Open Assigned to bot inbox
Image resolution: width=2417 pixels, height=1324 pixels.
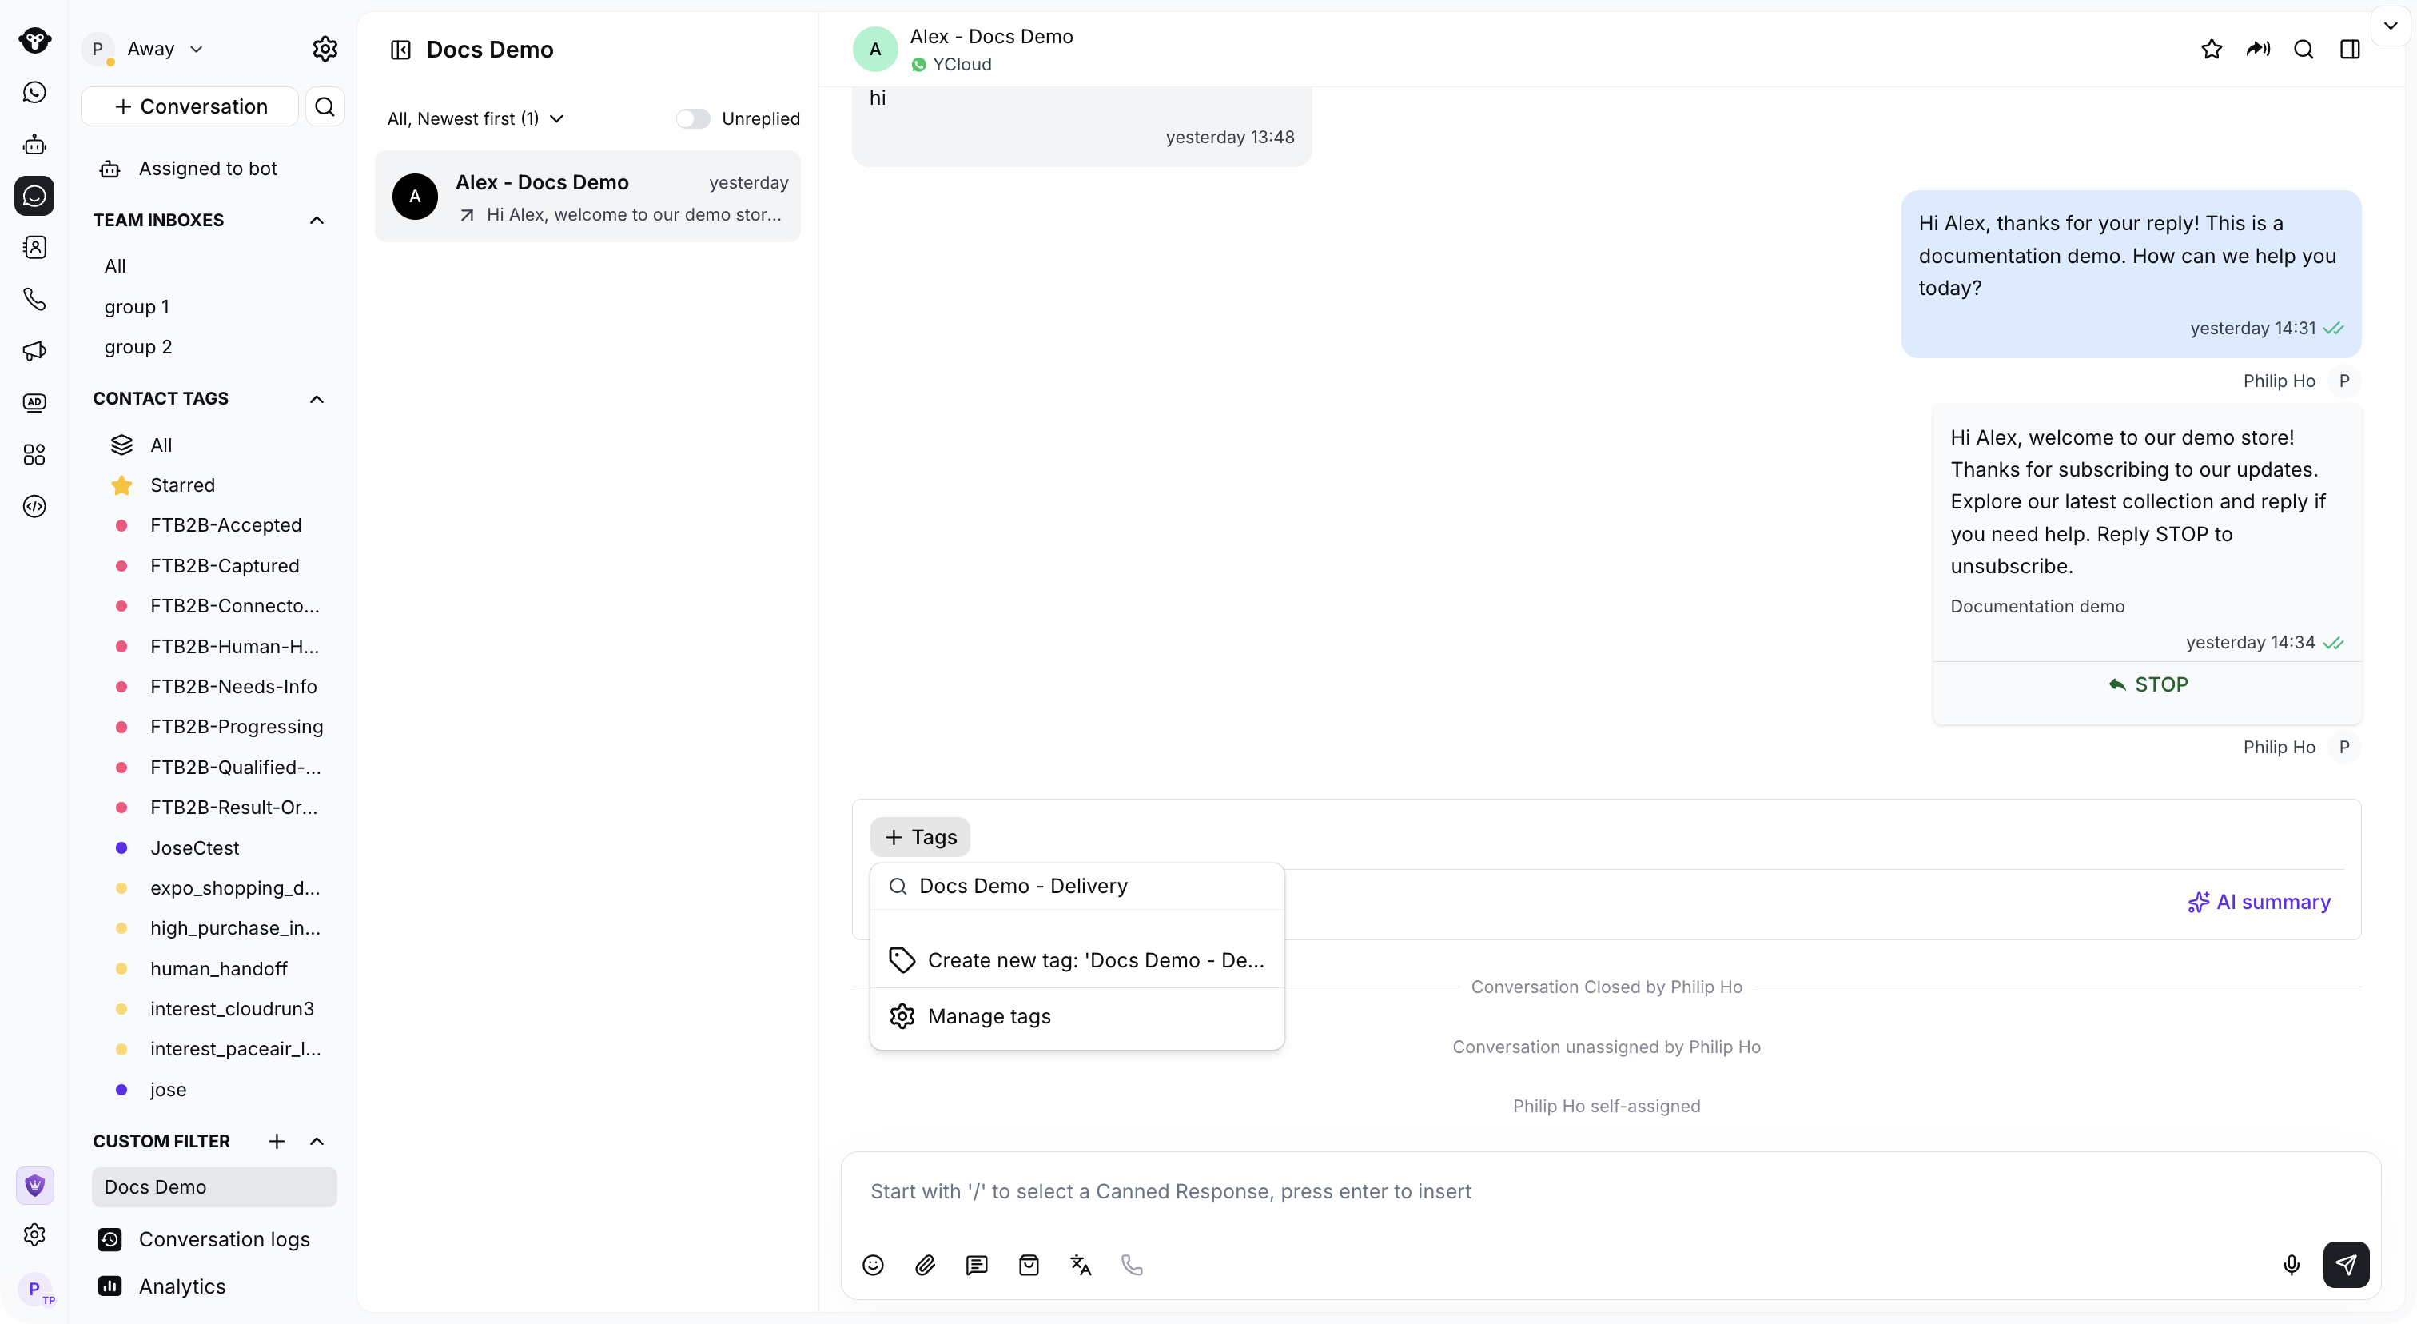(x=209, y=169)
